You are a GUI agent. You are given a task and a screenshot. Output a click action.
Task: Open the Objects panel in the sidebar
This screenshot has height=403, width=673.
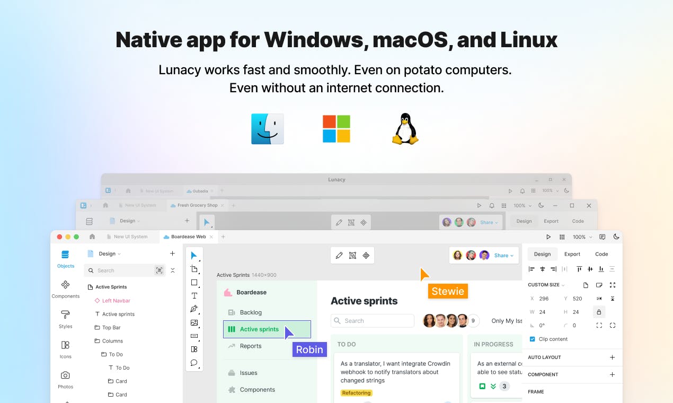(x=66, y=258)
